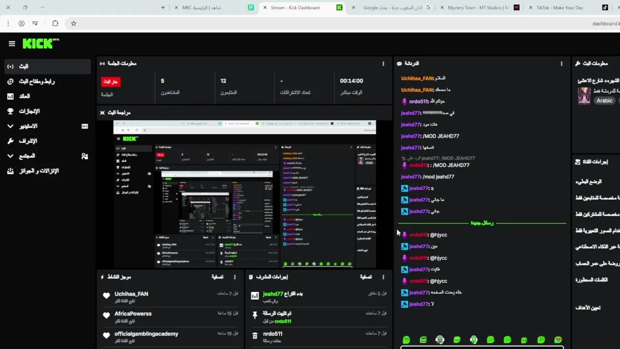Image resolution: width=620 pixels, height=349 pixels.
Task: Open رابط ومفتاح البث sidebar item
Action: tap(47, 81)
